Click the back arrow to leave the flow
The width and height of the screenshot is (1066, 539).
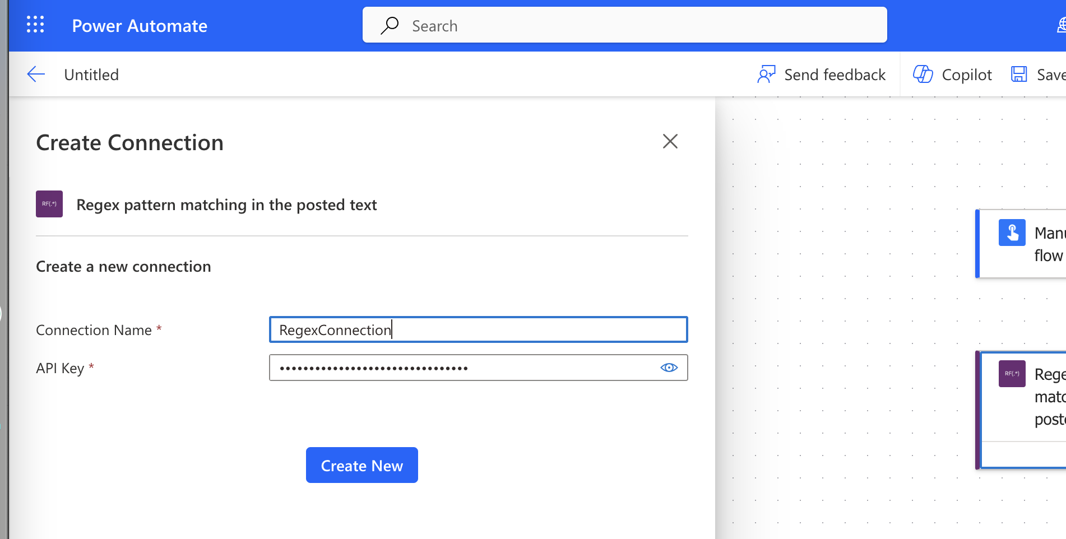(35, 74)
